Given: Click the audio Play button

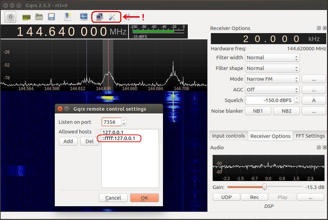Looking at the screenshot, I should click(x=283, y=197).
